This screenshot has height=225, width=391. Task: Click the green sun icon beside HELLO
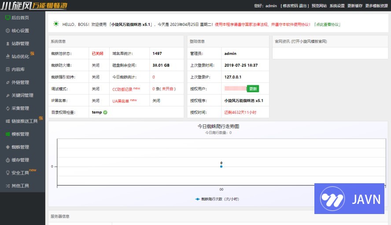pyautogui.click(x=56, y=24)
